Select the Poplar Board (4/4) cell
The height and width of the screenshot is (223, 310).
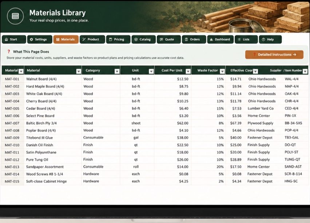[x=53, y=130]
